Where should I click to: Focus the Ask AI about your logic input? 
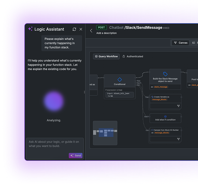[54, 144]
